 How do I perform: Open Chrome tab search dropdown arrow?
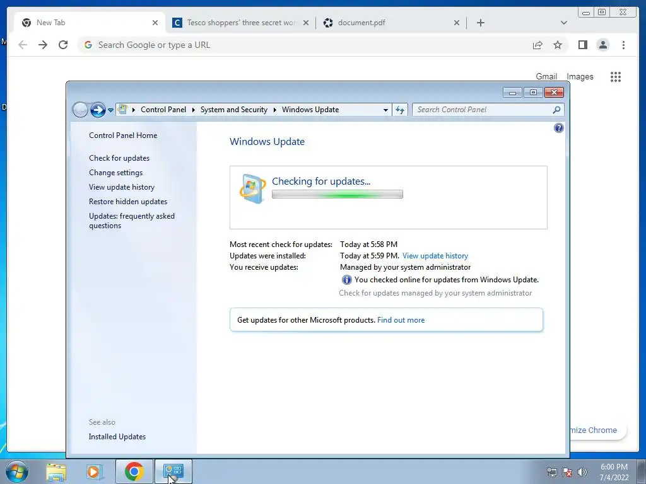[x=564, y=23]
